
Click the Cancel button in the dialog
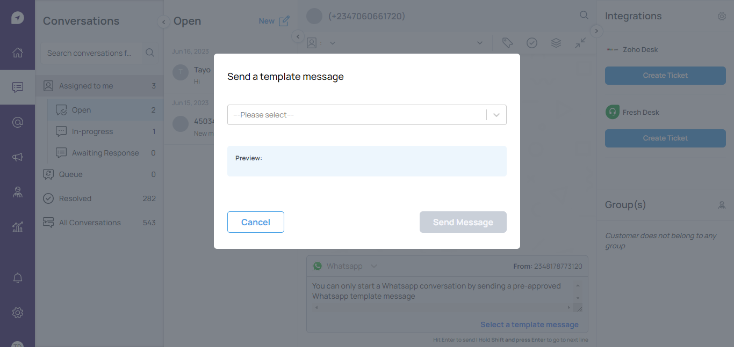pyautogui.click(x=256, y=222)
